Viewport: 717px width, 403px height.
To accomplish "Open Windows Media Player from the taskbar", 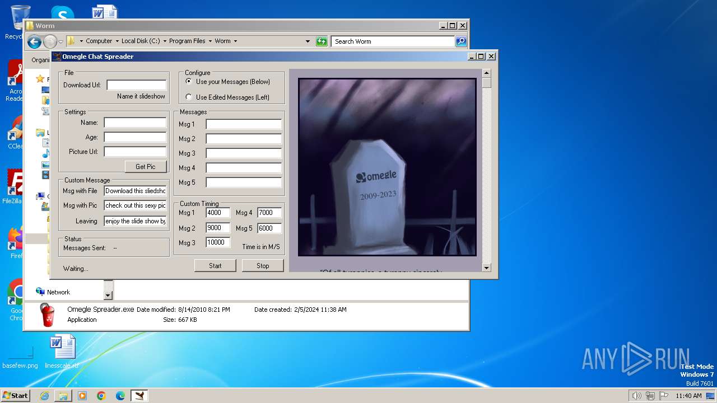I will (82, 396).
